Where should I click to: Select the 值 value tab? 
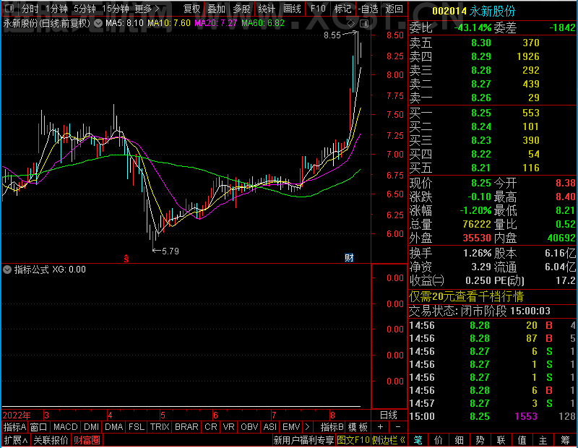click(522, 440)
